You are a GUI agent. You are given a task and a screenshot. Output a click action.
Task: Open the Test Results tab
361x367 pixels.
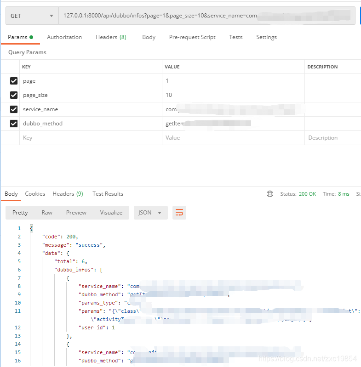click(x=108, y=194)
